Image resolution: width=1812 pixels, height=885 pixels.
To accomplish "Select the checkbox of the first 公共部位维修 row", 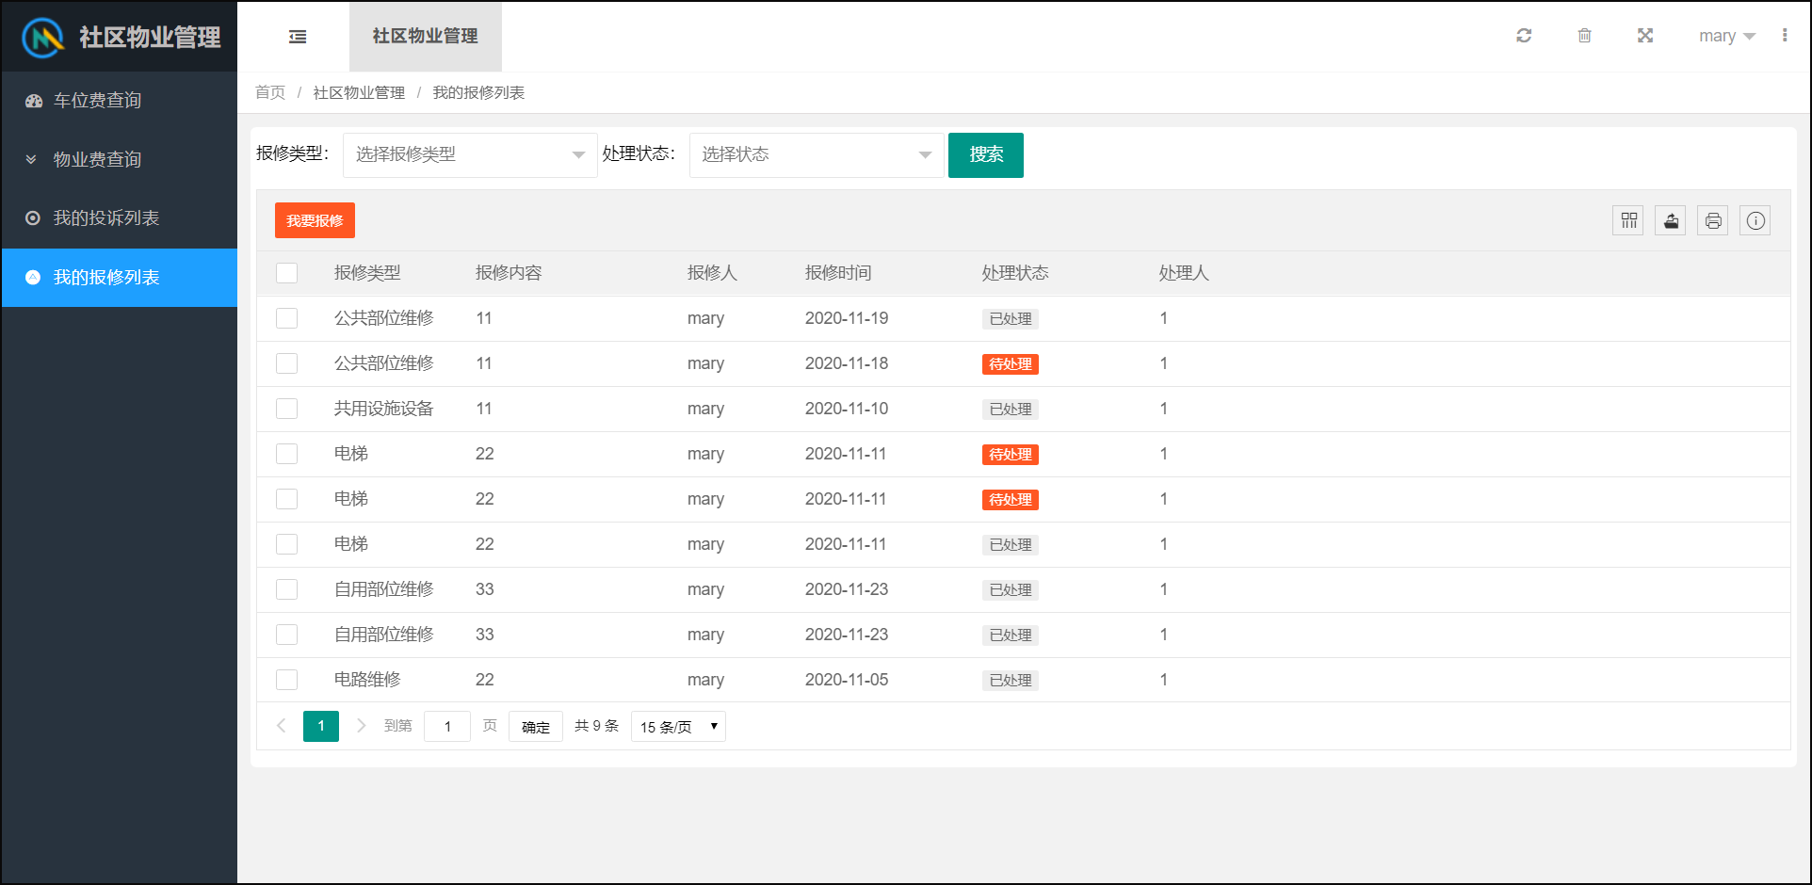I will [286, 317].
